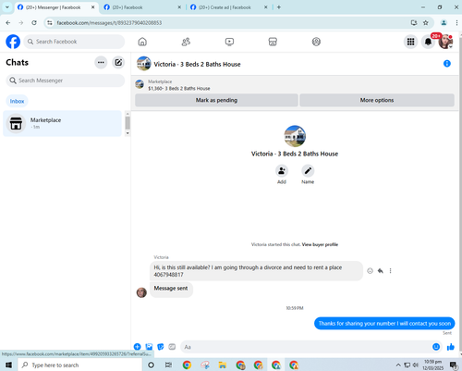Choose a sticker icon in composer

pyautogui.click(x=161, y=347)
